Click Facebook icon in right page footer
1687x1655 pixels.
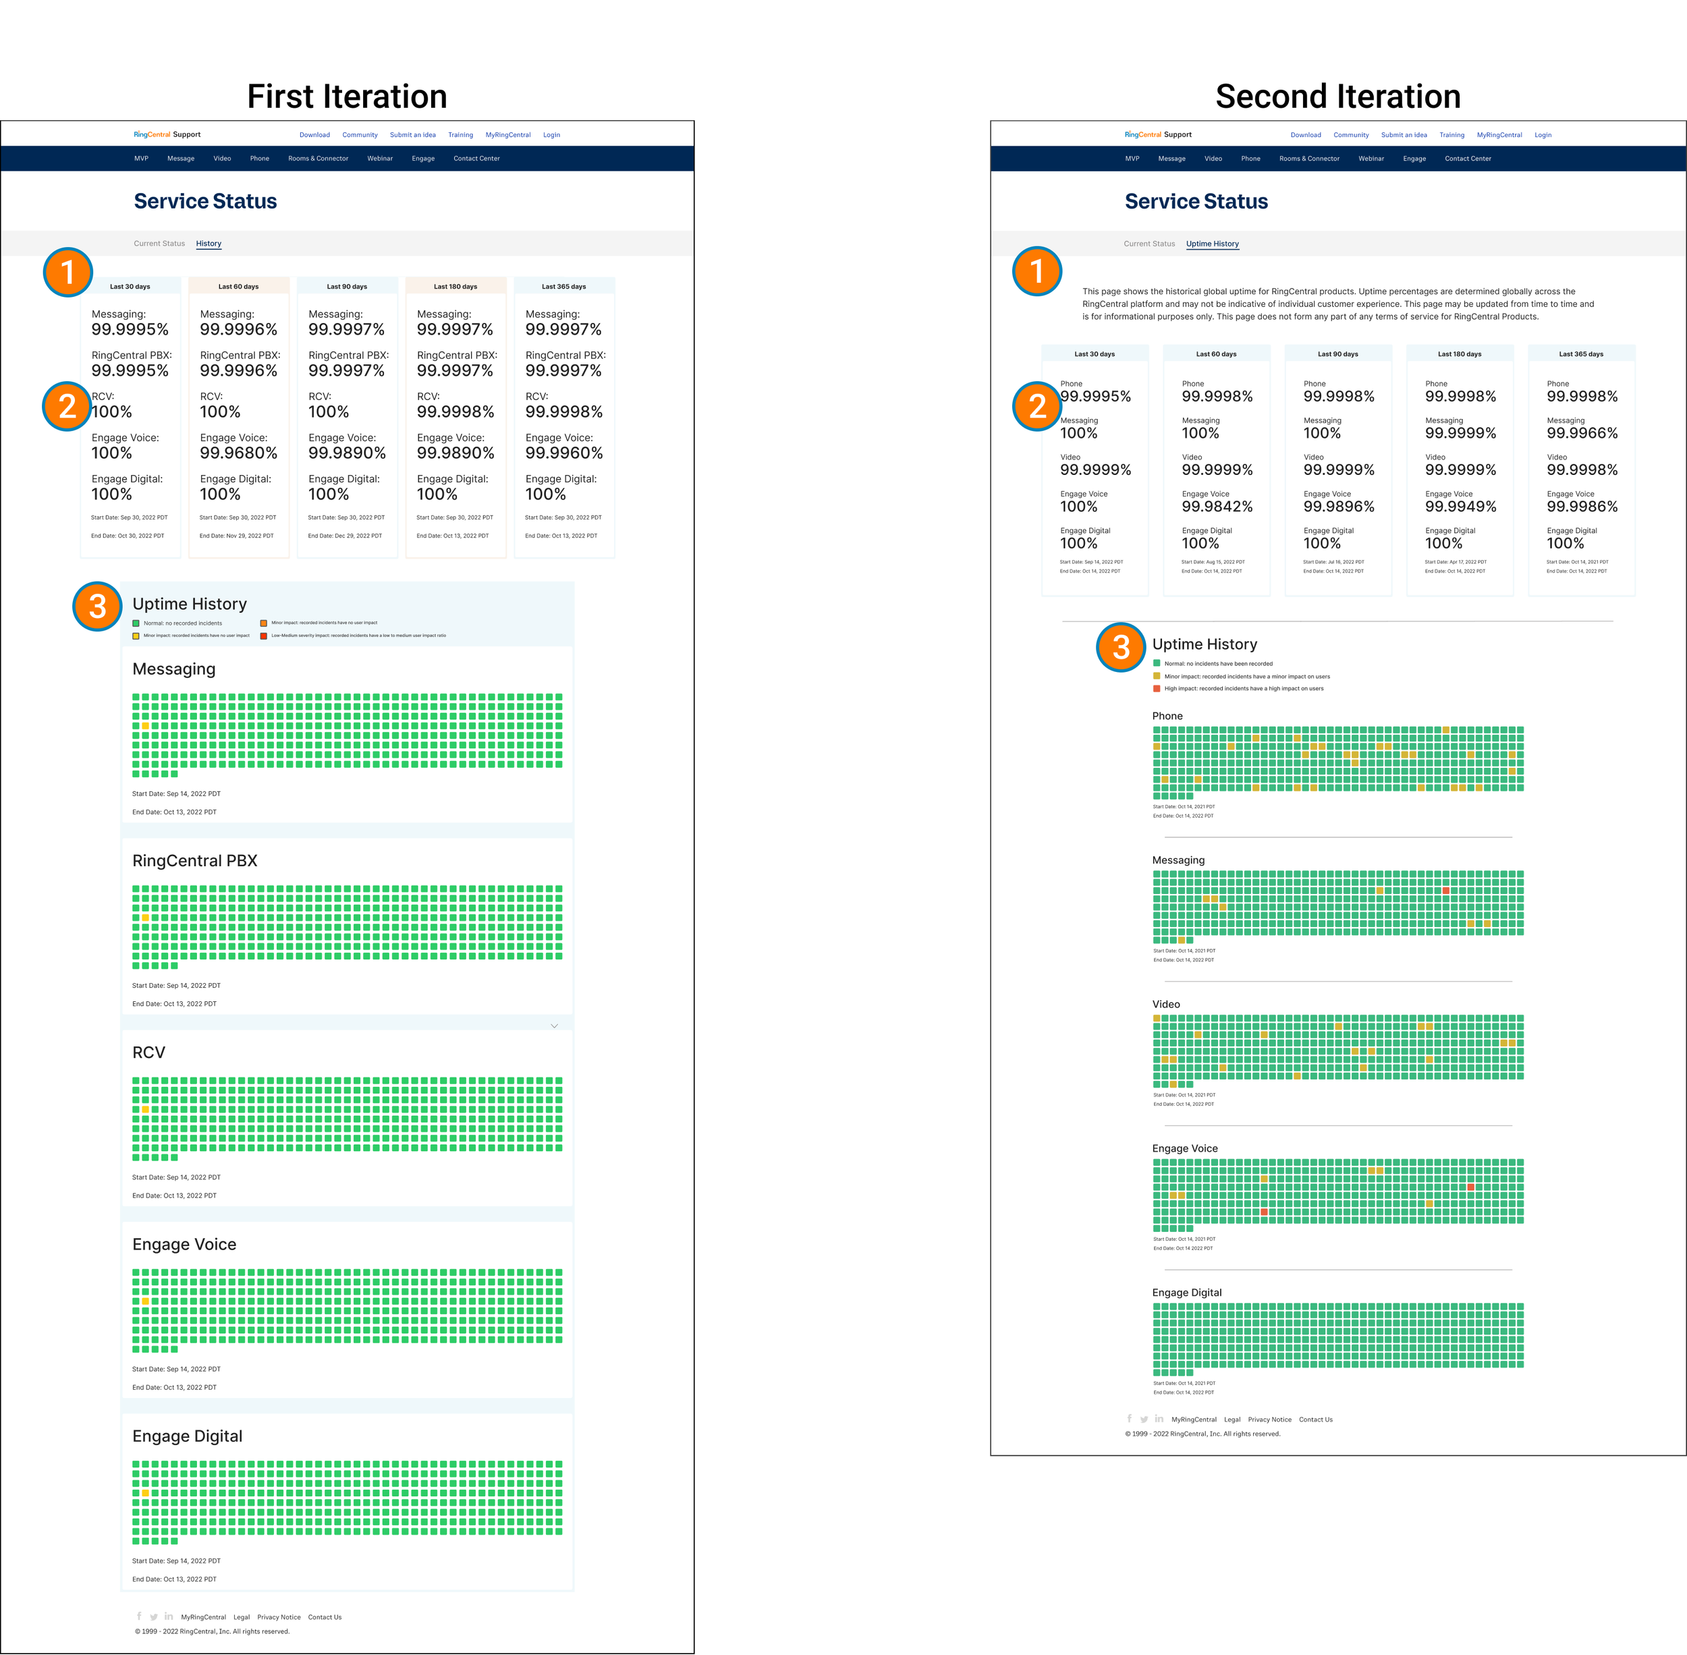(1130, 1419)
